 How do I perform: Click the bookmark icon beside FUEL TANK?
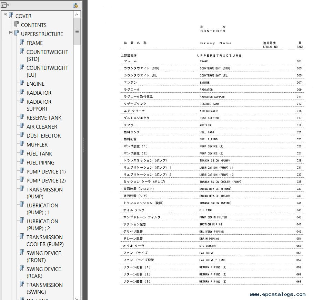point(22,153)
